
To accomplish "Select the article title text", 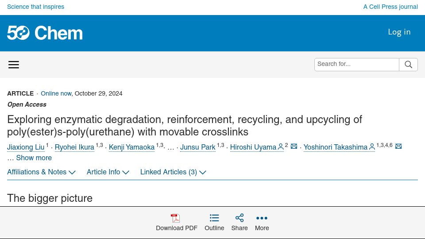I will (x=185, y=126).
